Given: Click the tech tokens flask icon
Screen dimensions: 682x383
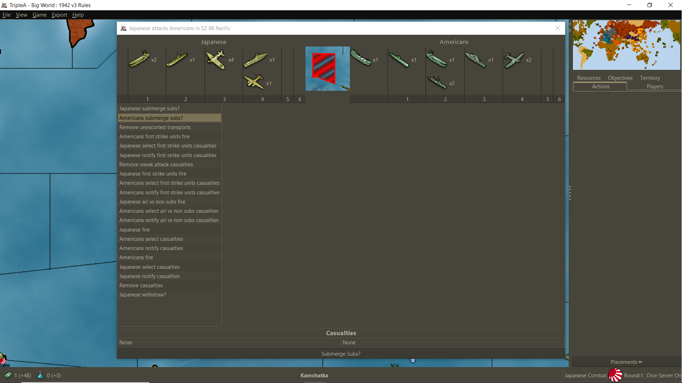Looking at the screenshot, I should (x=40, y=375).
